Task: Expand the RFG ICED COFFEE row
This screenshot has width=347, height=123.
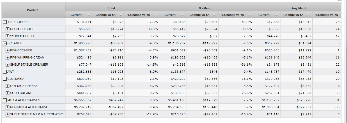Action: click(x=7, y=29)
